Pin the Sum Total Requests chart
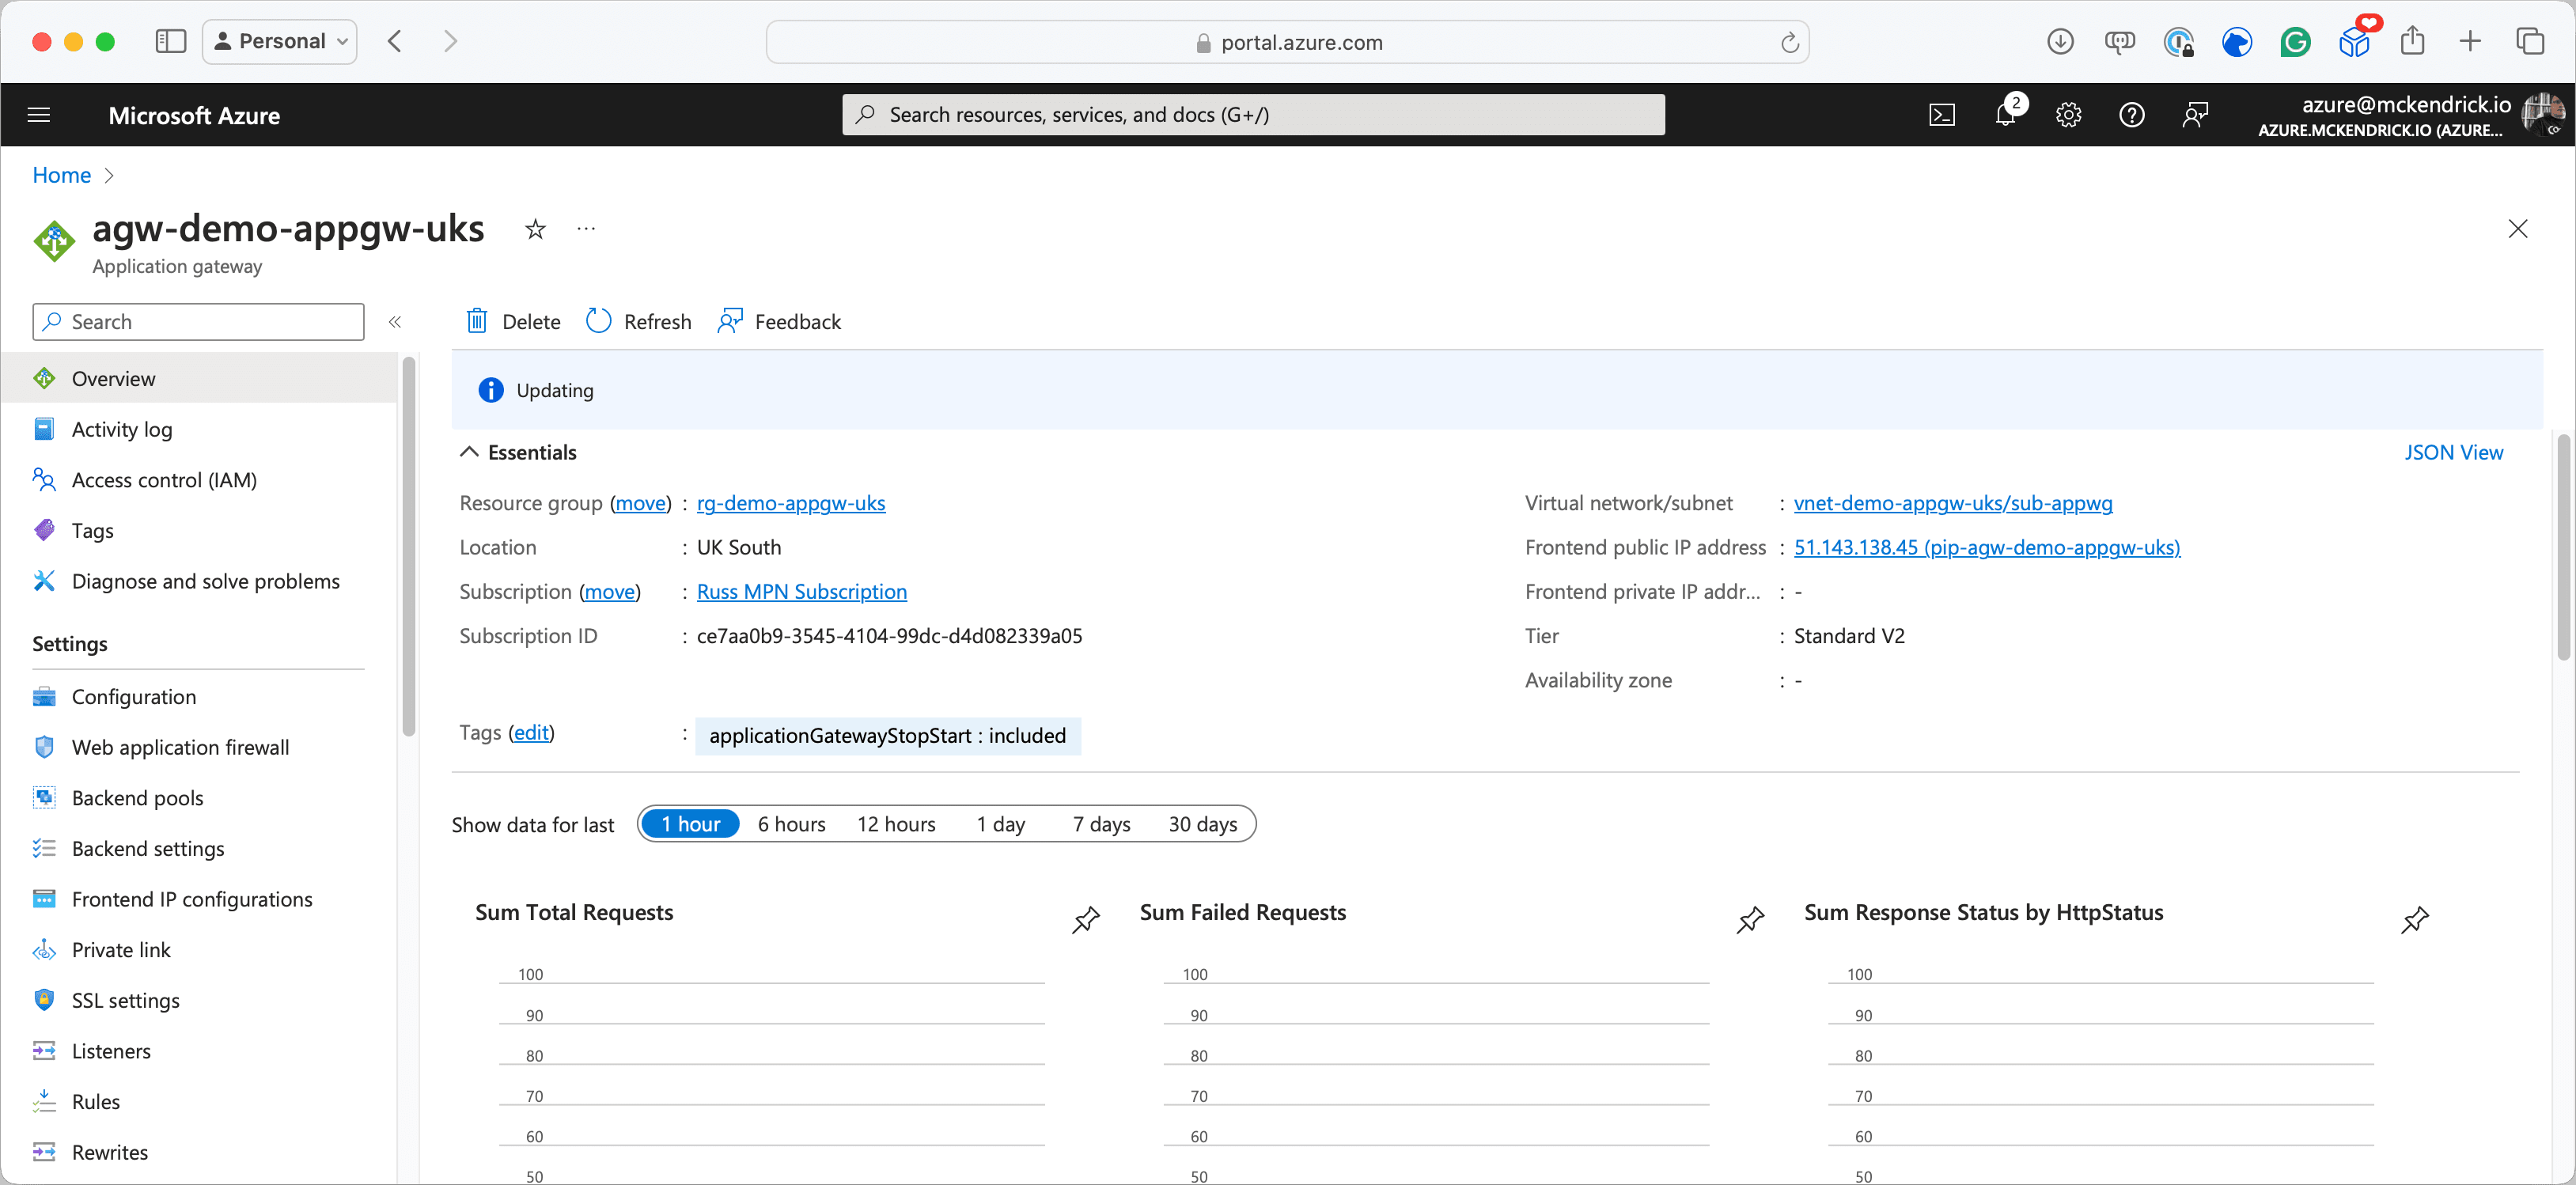The image size is (2576, 1185). tap(1086, 919)
